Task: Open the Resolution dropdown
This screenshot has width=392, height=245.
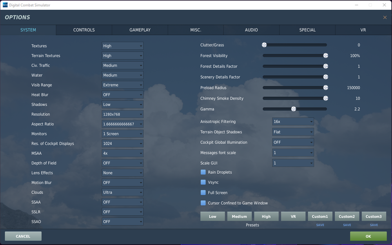Action: pos(122,114)
